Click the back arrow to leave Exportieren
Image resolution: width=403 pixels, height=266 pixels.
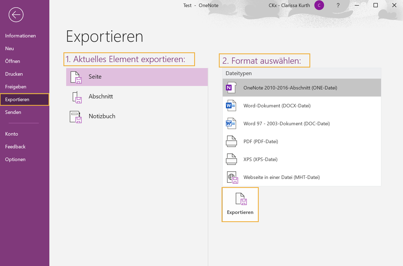(16, 15)
